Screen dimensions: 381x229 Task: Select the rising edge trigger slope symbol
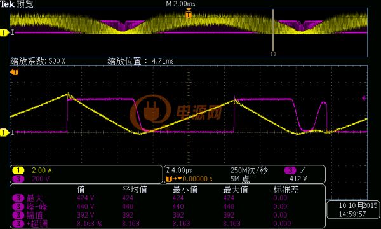point(304,170)
